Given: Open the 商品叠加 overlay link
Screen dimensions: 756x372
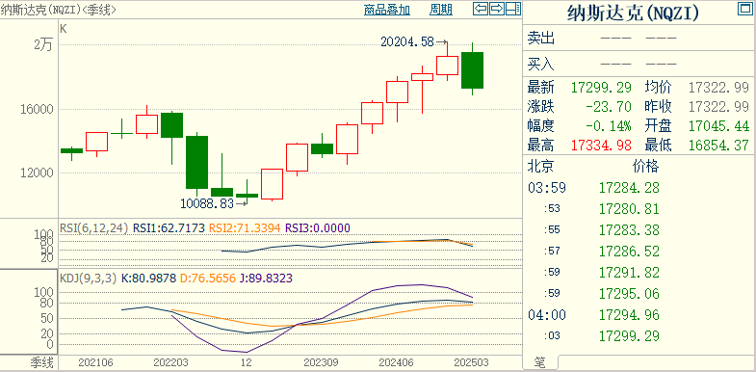Looking at the screenshot, I should tap(387, 10).
